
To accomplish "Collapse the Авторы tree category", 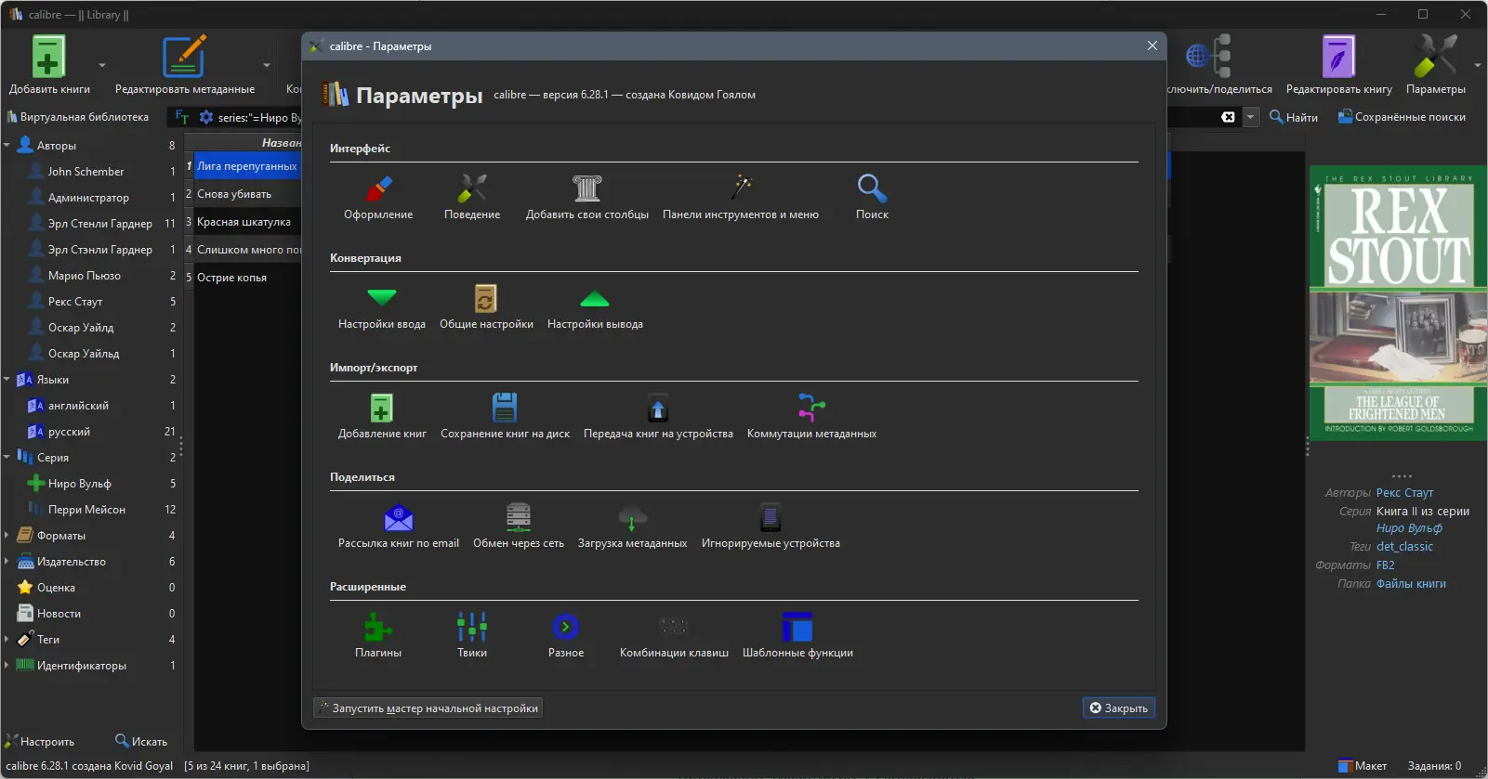I will (x=7, y=146).
